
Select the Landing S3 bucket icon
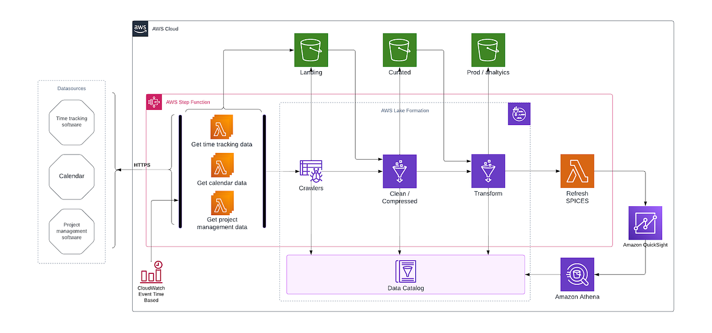click(x=310, y=50)
